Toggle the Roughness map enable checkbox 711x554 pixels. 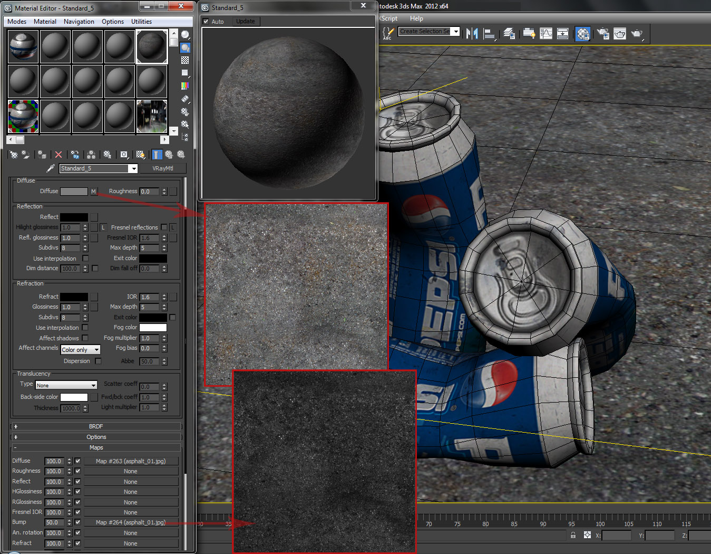(x=78, y=471)
